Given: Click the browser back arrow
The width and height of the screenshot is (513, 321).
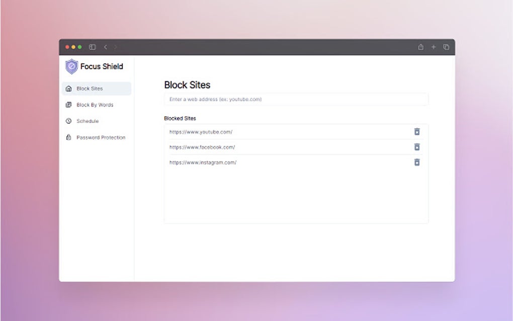Looking at the screenshot, I should (x=105, y=47).
